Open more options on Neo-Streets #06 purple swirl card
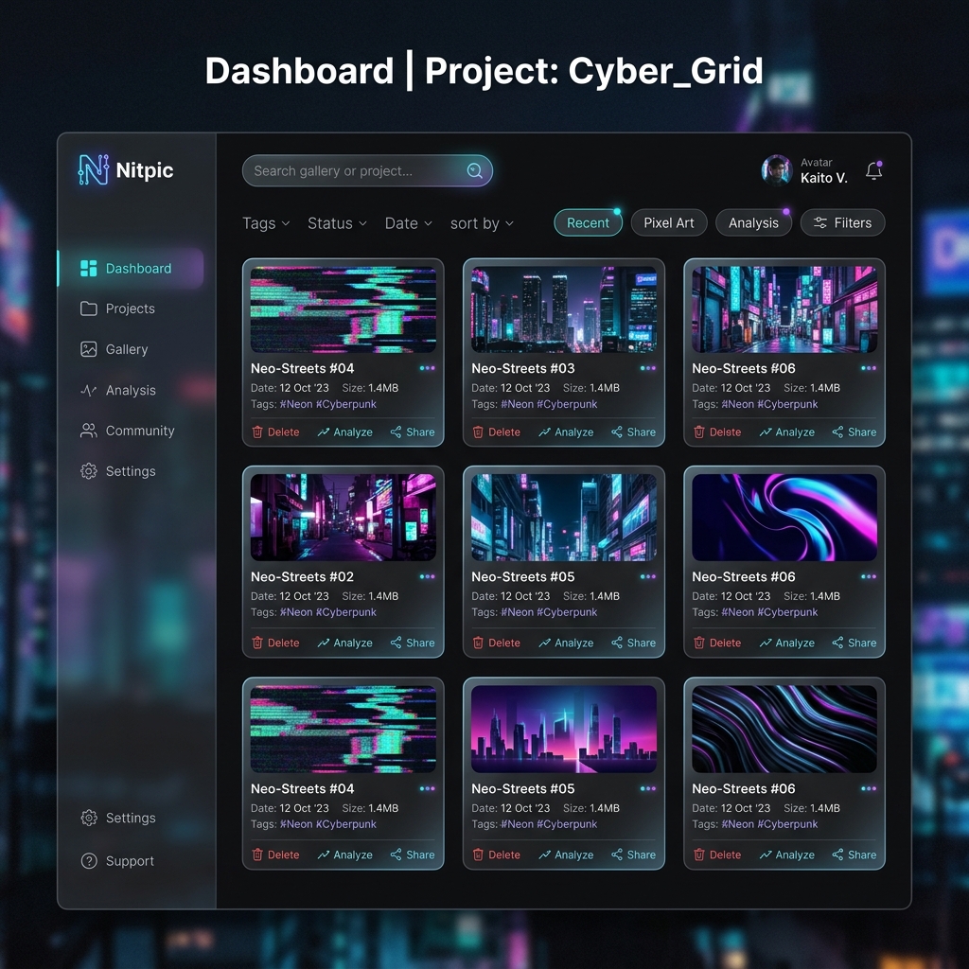The height and width of the screenshot is (969, 969). [869, 576]
